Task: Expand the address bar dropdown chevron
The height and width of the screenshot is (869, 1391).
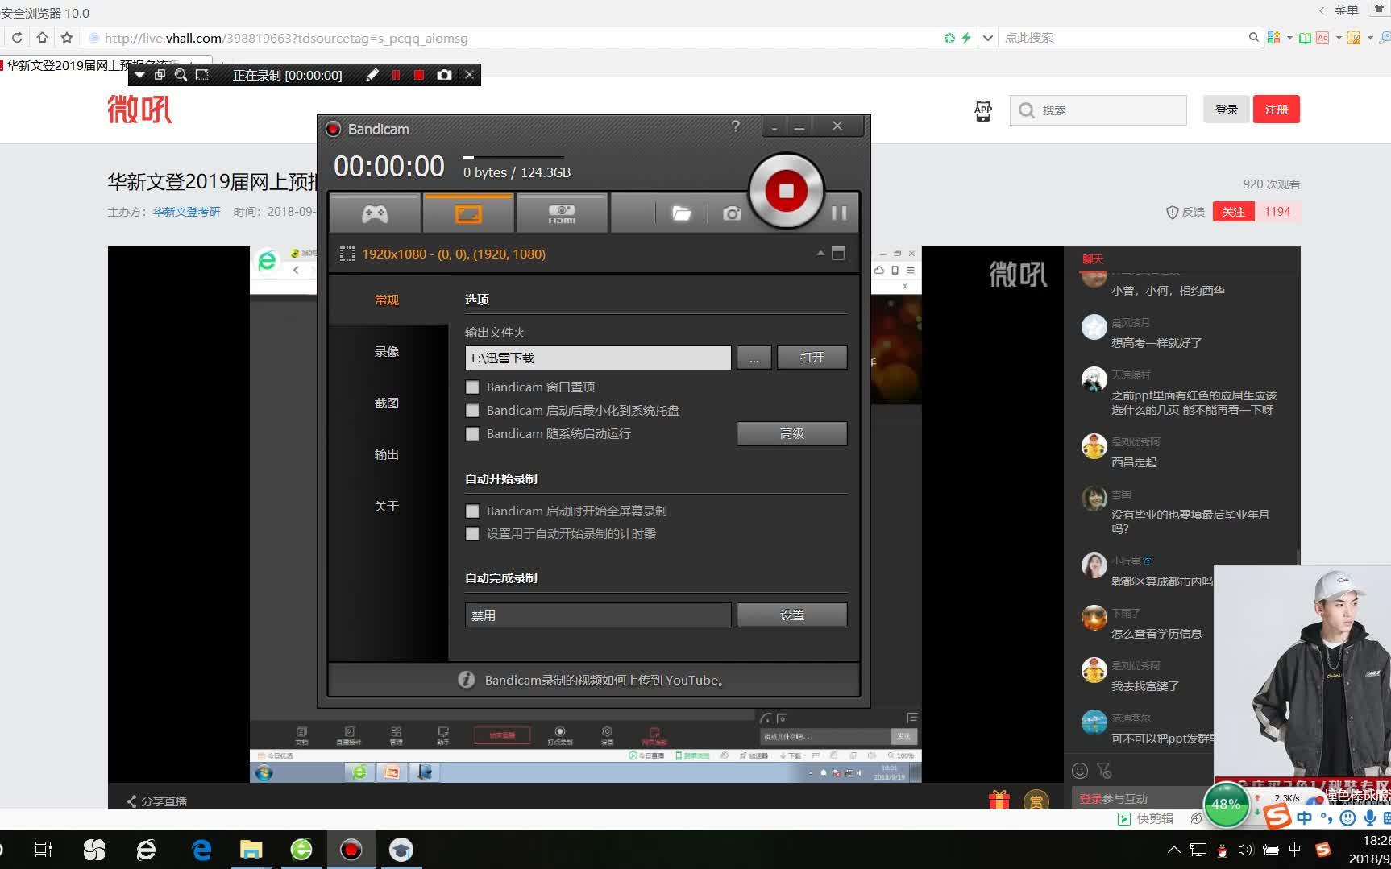Action: 987,38
